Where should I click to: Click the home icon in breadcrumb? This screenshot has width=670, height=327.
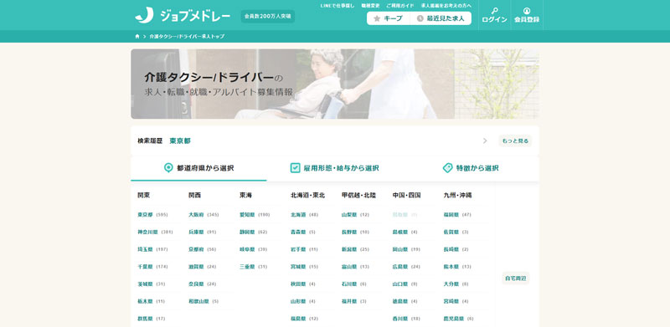click(137, 36)
